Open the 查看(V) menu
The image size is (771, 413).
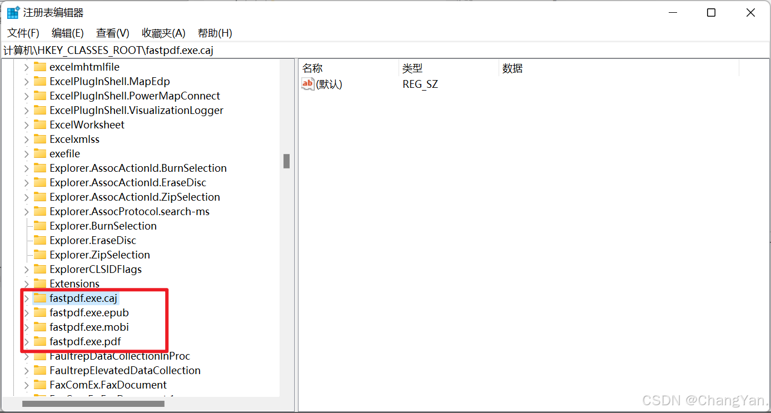pyautogui.click(x=113, y=33)
